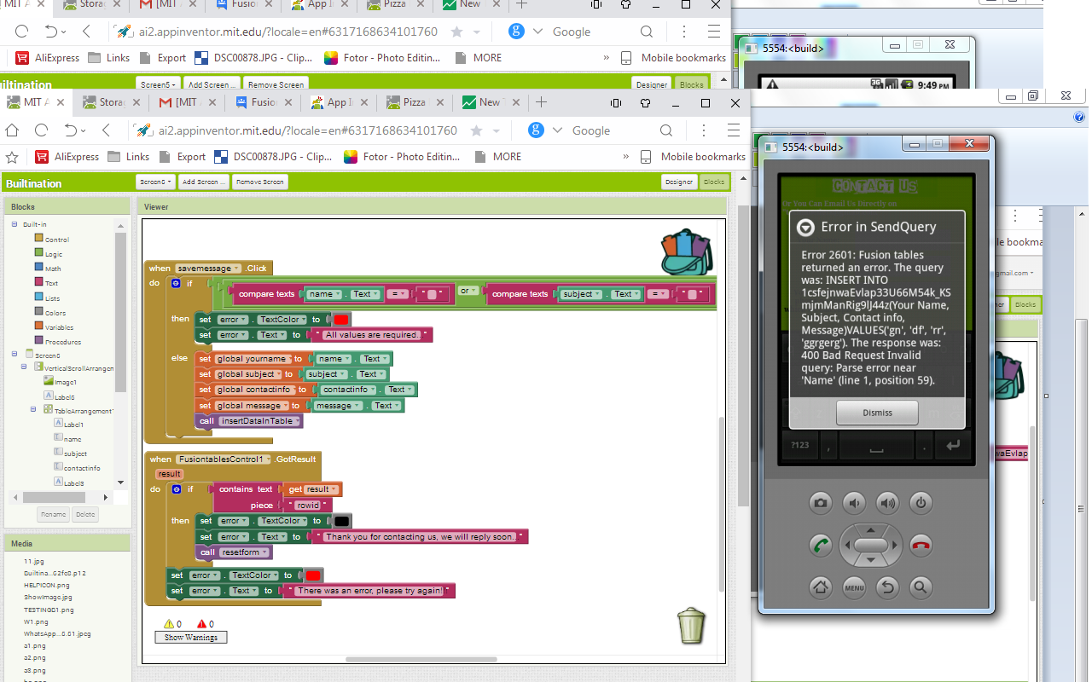Viewport: 1092px width, 682px height.
Task: Click the Delete button under Blocks tree
Action: pos(84,514)
